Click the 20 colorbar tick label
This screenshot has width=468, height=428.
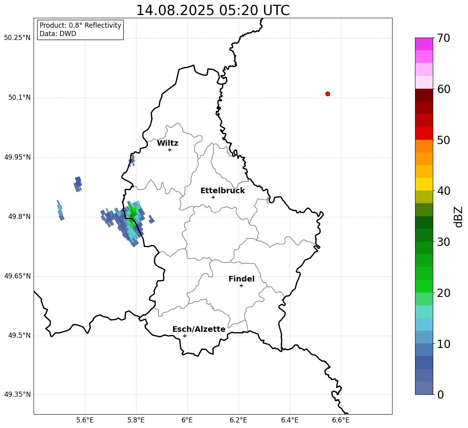point(443,293)
